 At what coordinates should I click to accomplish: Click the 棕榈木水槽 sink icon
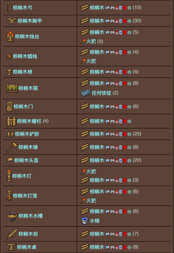(x=12, y=216)
